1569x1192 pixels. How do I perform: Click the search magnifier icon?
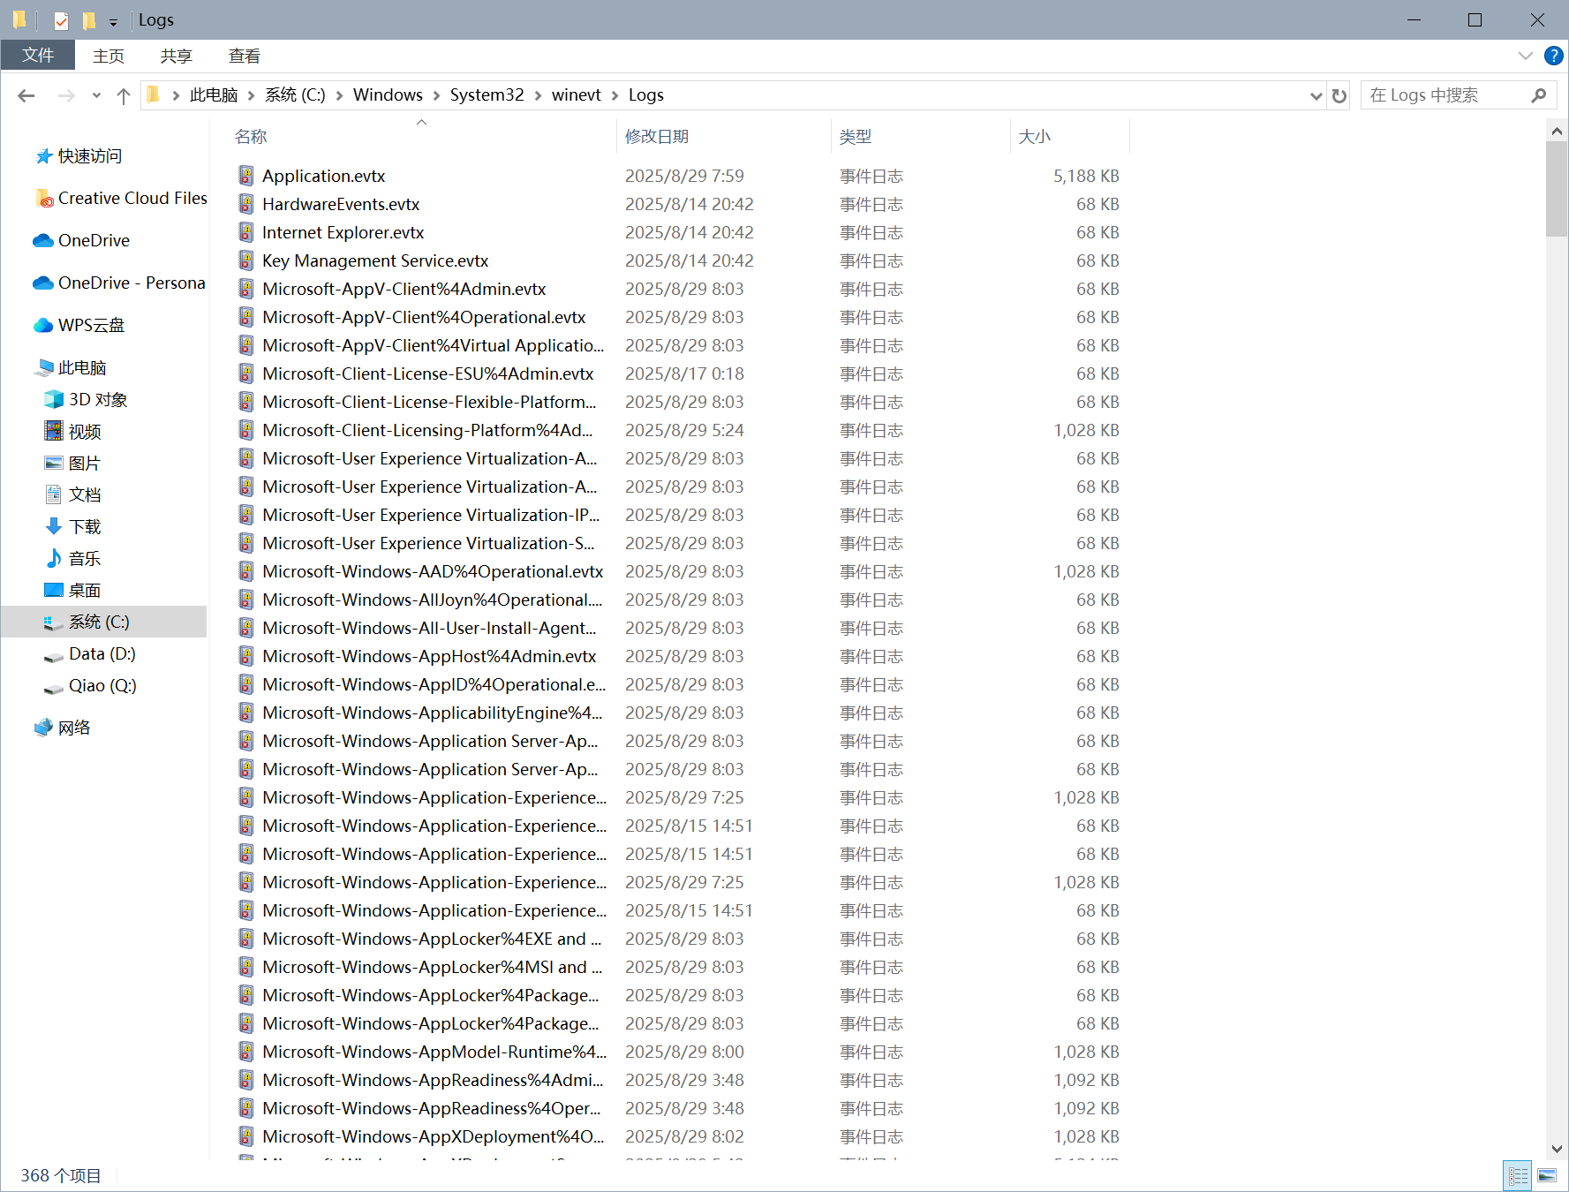pos(1539,95)
